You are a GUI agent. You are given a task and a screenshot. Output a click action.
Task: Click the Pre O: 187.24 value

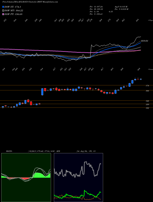(x=96, y=7)
